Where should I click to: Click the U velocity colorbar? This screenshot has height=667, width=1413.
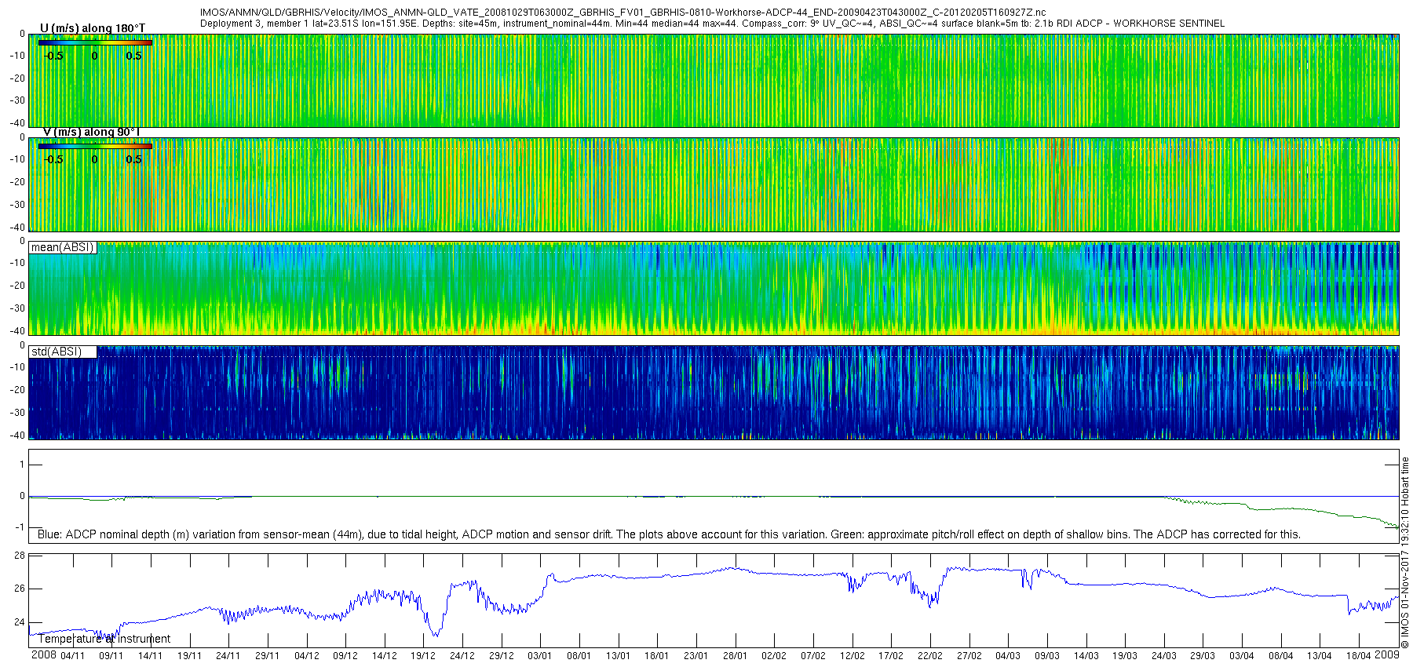[x=95, y=43]
